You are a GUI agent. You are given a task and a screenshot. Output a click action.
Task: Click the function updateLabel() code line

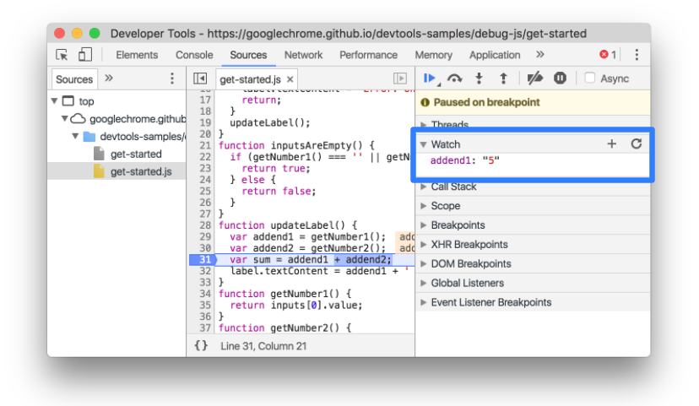pyautogui.click(x=288, y=225)
